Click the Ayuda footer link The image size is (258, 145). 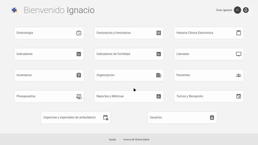(112, 139)
